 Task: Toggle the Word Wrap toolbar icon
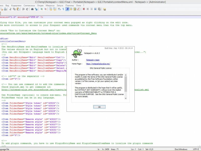(59, 9)
